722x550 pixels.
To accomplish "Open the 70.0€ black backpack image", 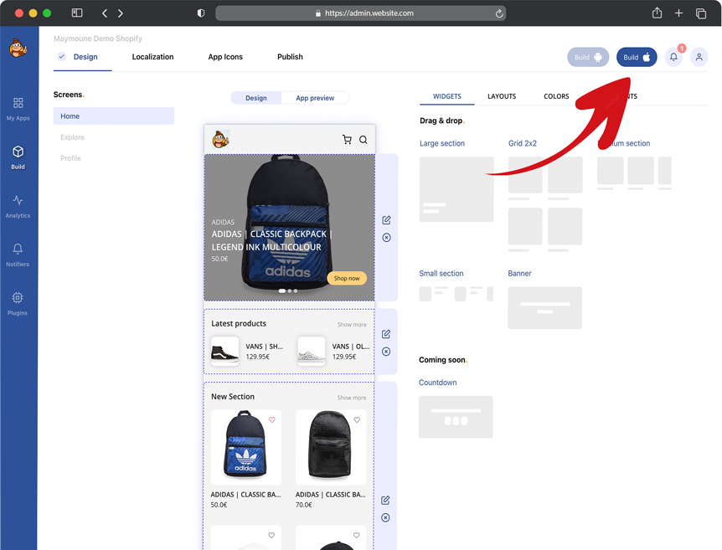I will (331, 447).
